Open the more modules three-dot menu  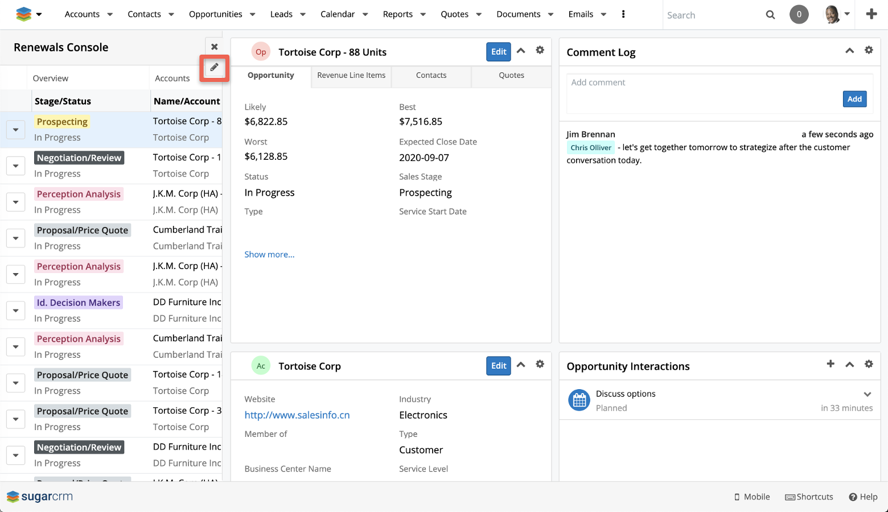tap(623, 14)
